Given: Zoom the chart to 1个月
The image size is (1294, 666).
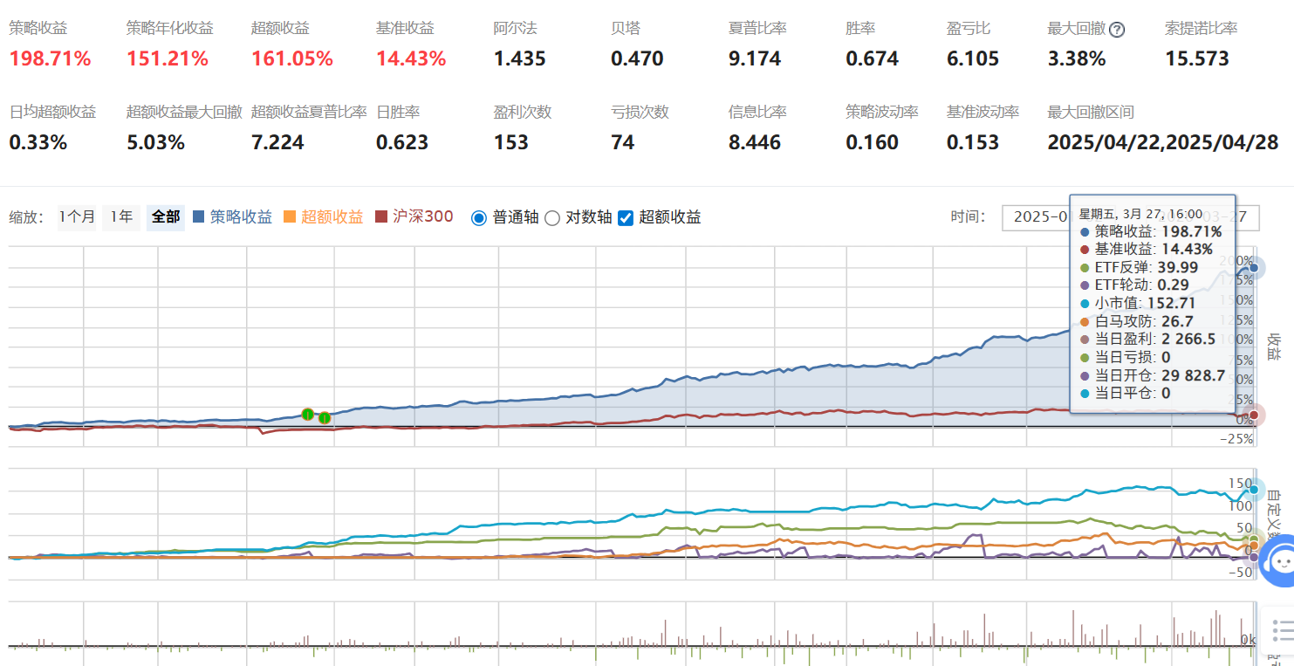Looking at the screenshot, I should [77, 216].
